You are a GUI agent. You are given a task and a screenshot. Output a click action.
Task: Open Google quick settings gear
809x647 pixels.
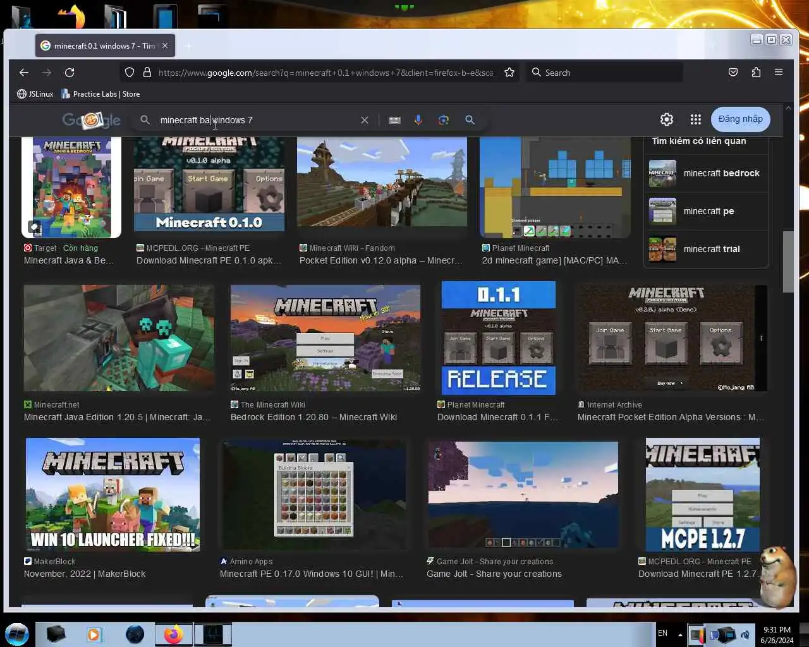pyautogui.click(x=667, y=119)
